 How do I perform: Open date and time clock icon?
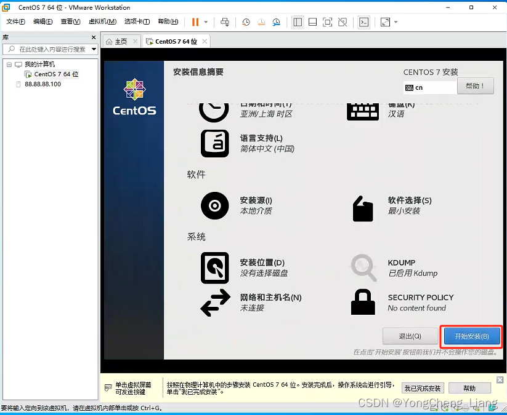[214, 111]
